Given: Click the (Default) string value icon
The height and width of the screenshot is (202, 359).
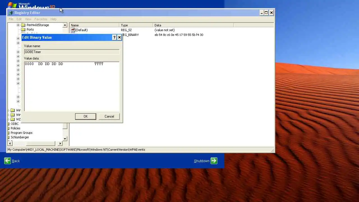Looking at the screenshot, I should point(73,30).
